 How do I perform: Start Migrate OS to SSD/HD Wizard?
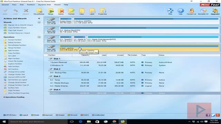pyautogui.click(x=20, y=25)
